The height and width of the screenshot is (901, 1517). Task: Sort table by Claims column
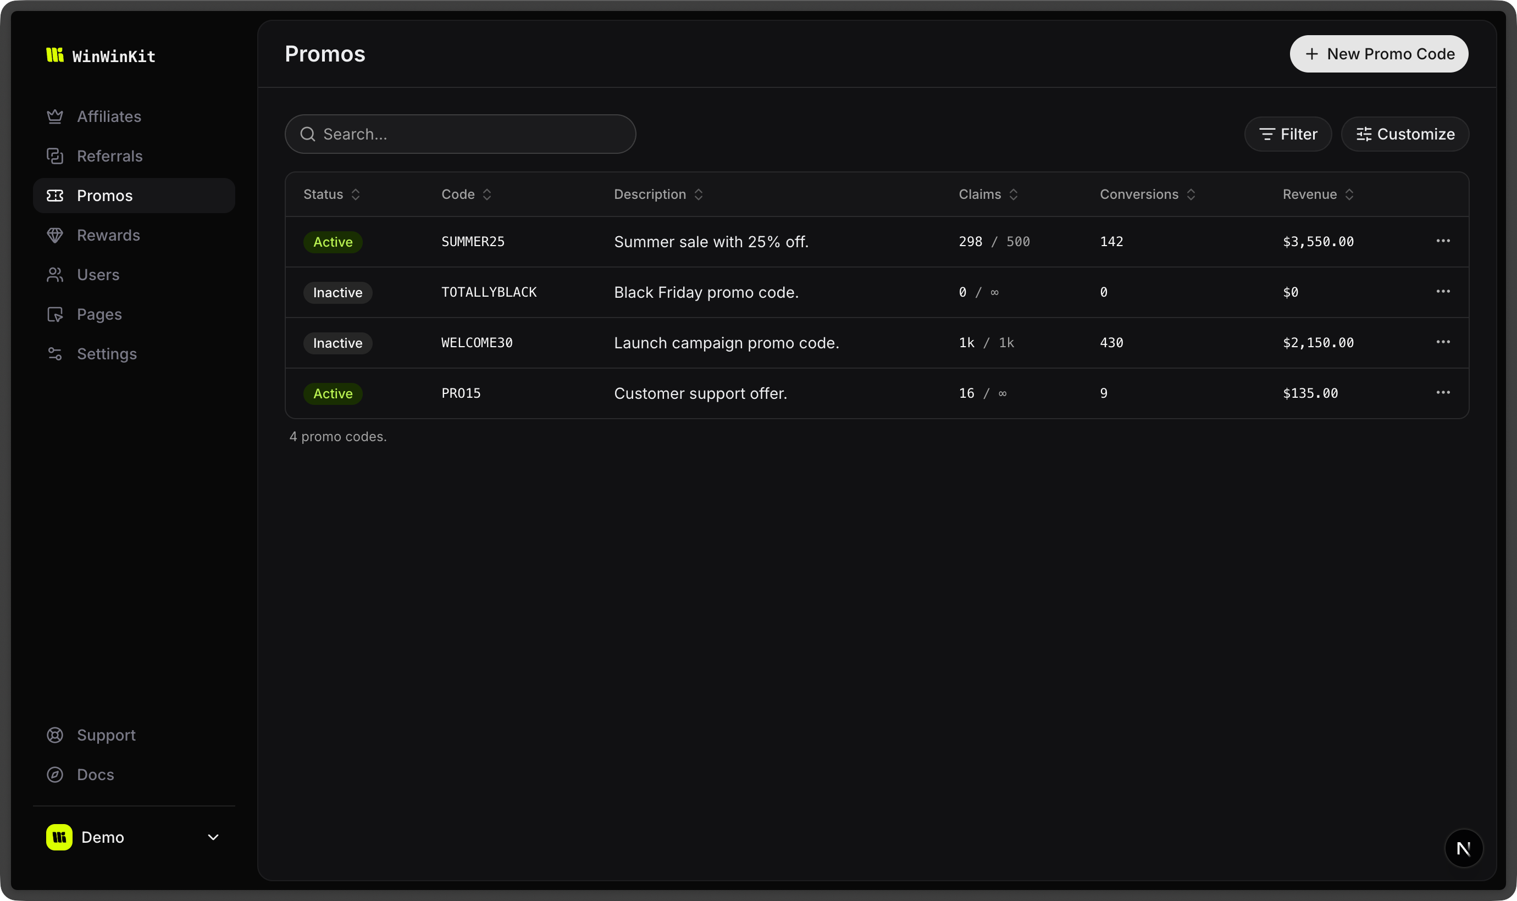tap(988, 194)
